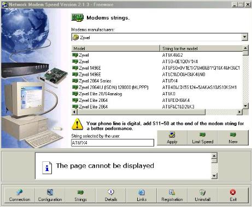Sort by the Model column header

pyautogui.click(x=116, y=48)
